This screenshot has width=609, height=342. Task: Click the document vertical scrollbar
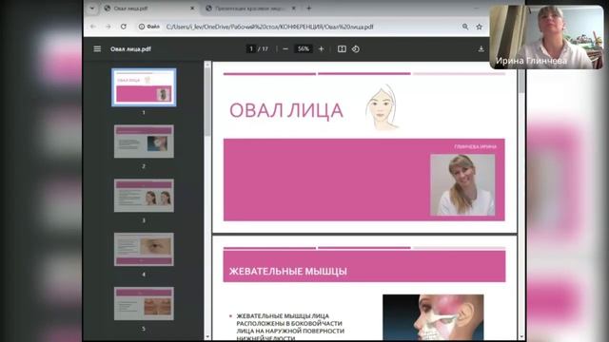(x=521, y=82)
